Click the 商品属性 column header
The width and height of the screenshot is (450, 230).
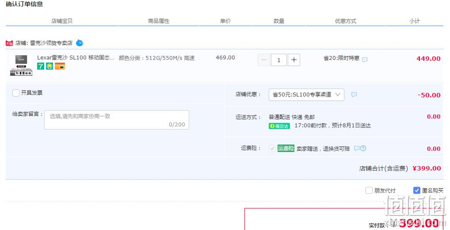[159, 21]
